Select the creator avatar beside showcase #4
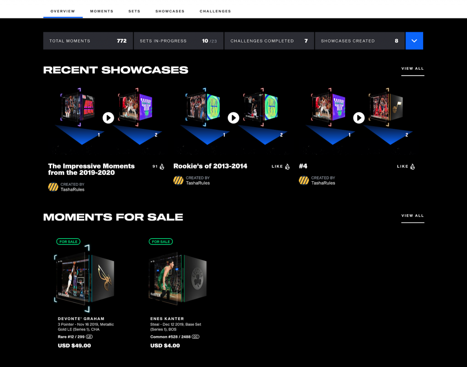This screenshot has width=467, height=367. pyautogui.click(x=303, y=181)
